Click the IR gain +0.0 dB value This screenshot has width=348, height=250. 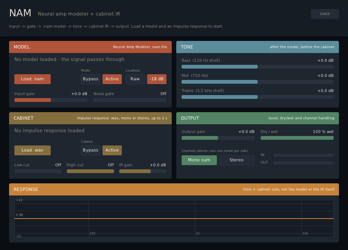click(x=158, y=165)
